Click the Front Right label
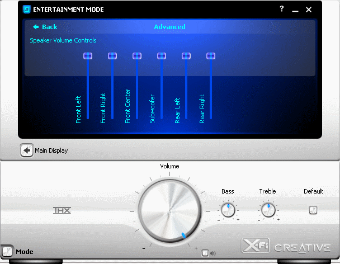Viewport: 340px width, 264px height. tap(103, 108)
